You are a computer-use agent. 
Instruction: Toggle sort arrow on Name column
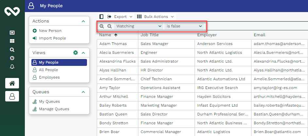[116, 35]
